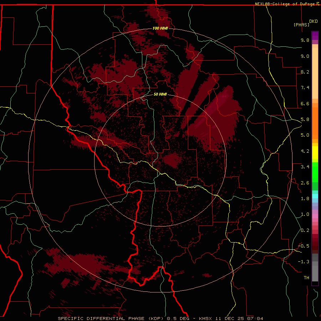This screenshot has height=321, width=321.
Task: Select the bright green color bar segment
Action: [x=315, y=172]
